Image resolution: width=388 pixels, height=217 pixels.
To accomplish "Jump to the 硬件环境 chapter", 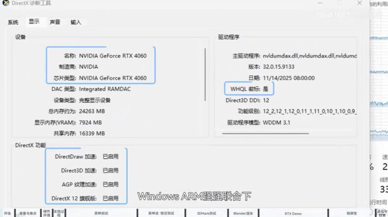I will pyautogui.click(x=47, y=213).
